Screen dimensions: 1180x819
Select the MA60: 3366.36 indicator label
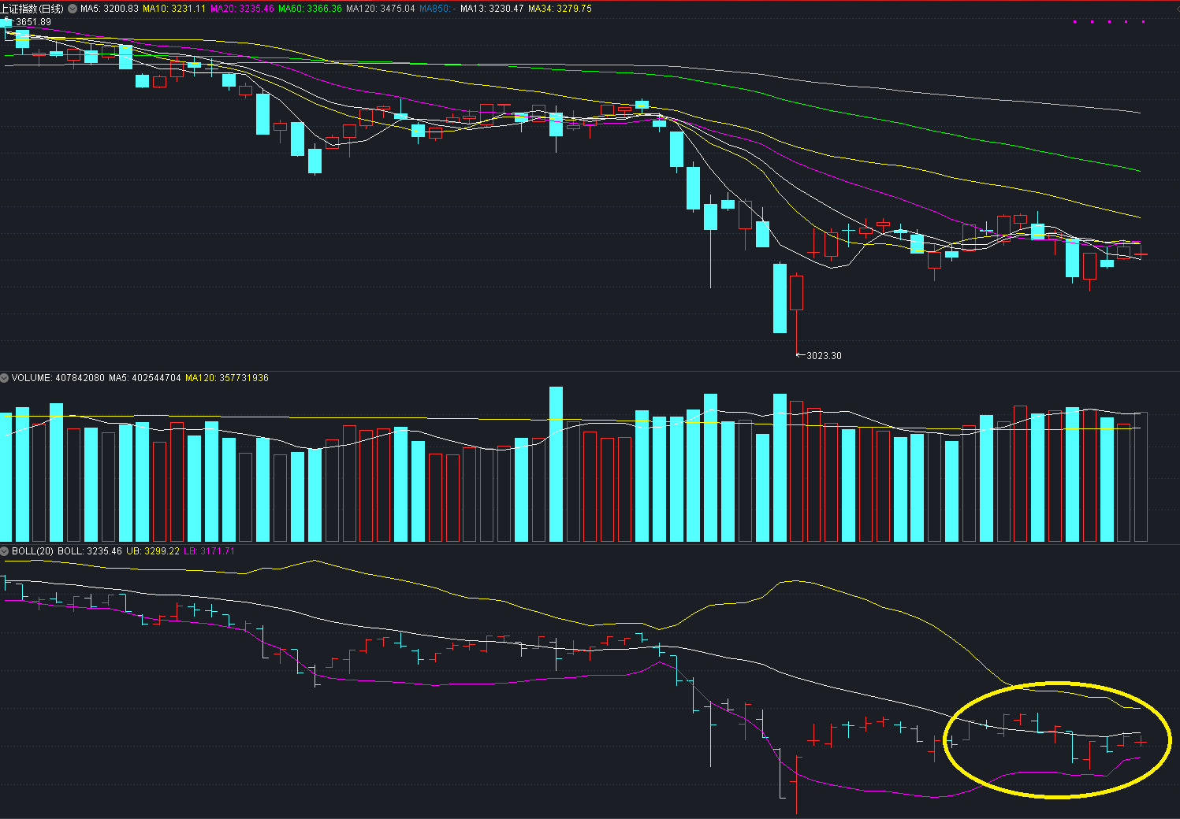310,9
